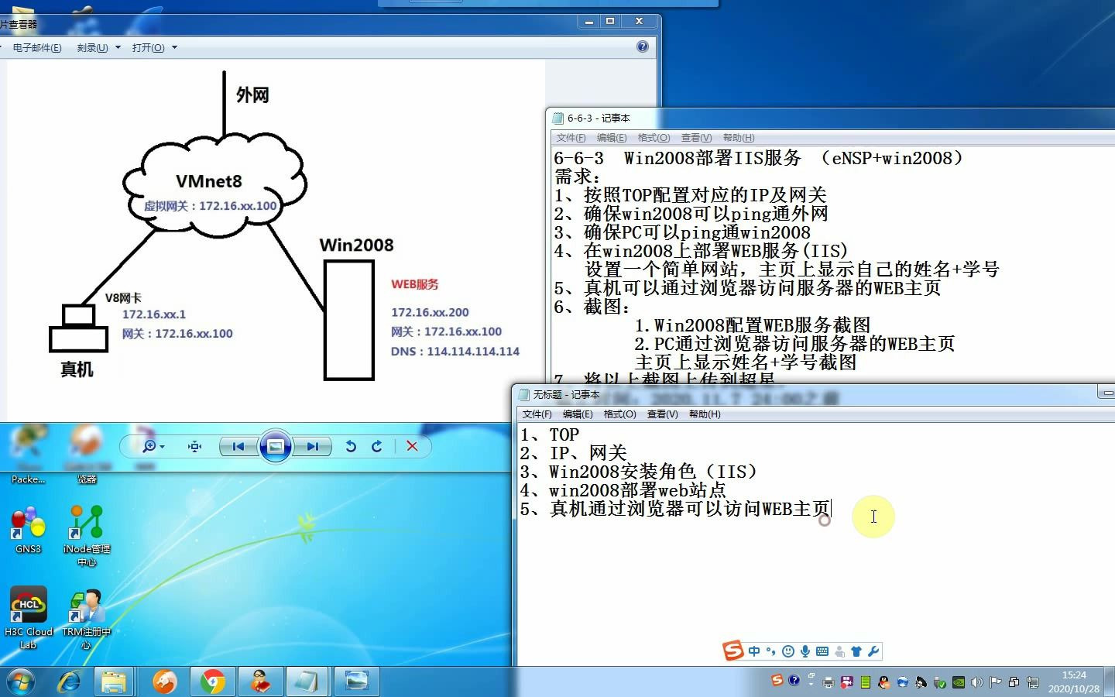Switch to Notepad via taskbar
The image size is (1115, 697).
307,682
